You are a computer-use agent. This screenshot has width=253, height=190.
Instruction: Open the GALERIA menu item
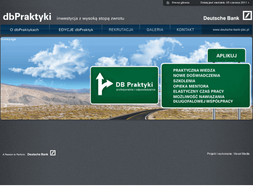pyautogui.click(x=155, y=30)
